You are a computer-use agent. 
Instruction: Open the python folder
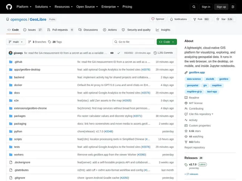point(18,132)
